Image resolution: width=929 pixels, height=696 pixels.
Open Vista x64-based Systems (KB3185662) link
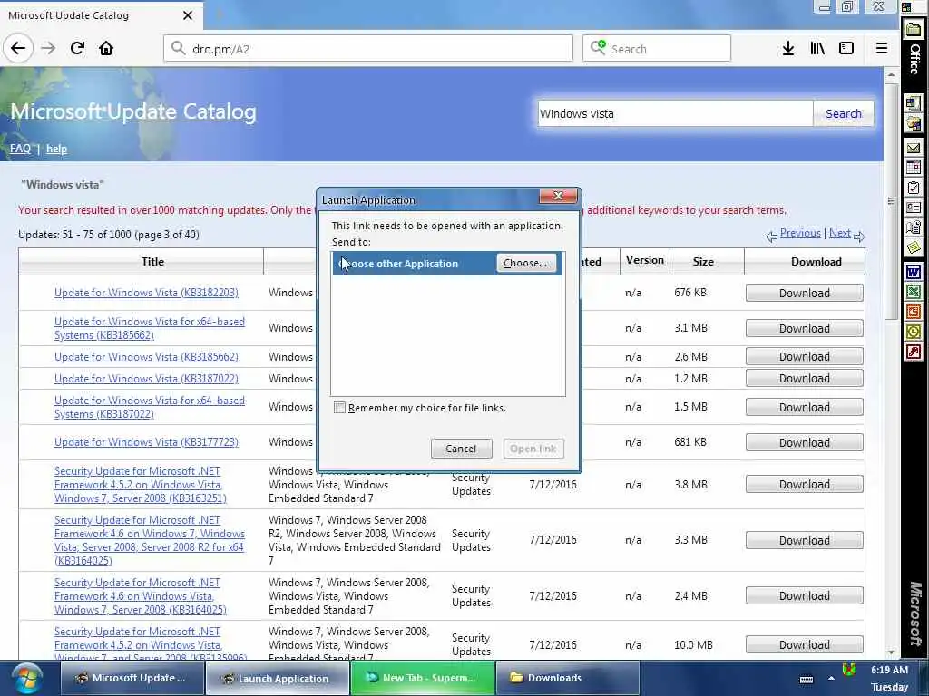click(150, 328)
